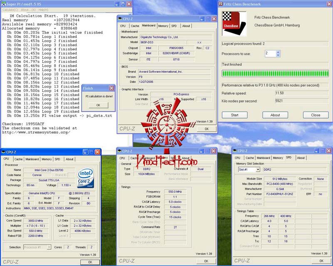
Task: Open Memory tab in SPD CPU-Z window
Action: [278, 158]
